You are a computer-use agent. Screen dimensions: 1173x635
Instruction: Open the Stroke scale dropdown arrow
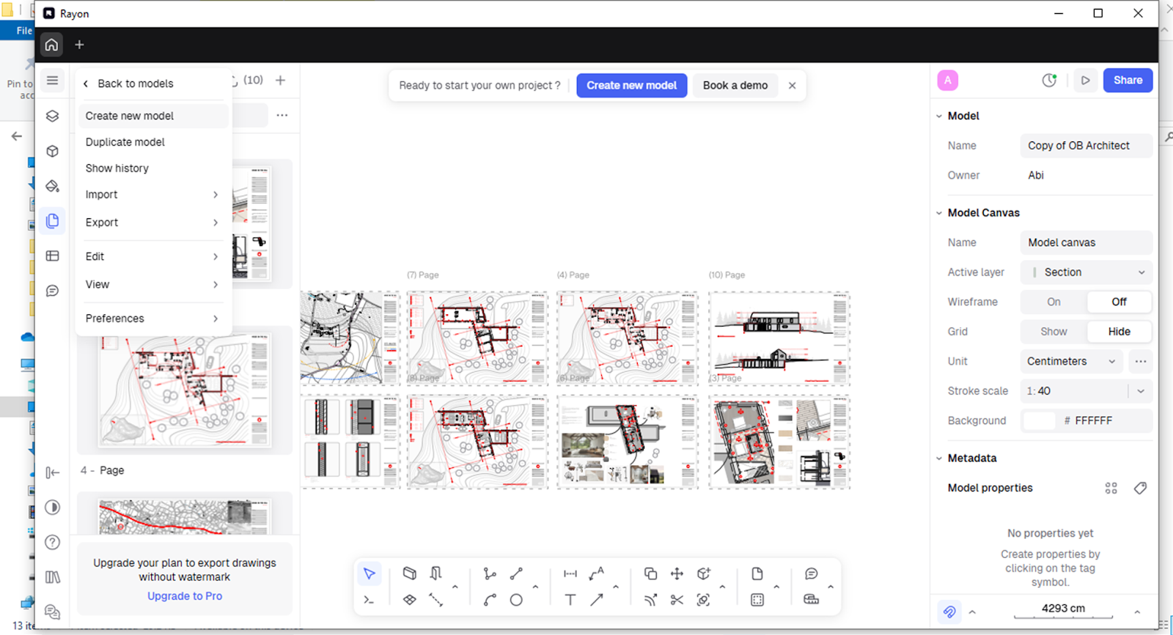(1141, 391)
